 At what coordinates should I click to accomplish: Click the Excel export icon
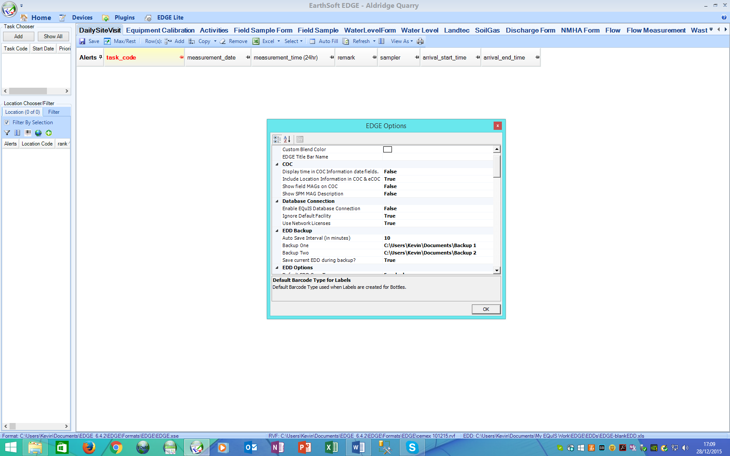[x=256, y=41]
